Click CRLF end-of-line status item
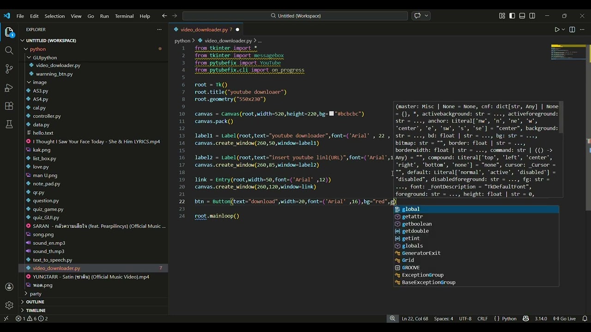 point(482,319)
